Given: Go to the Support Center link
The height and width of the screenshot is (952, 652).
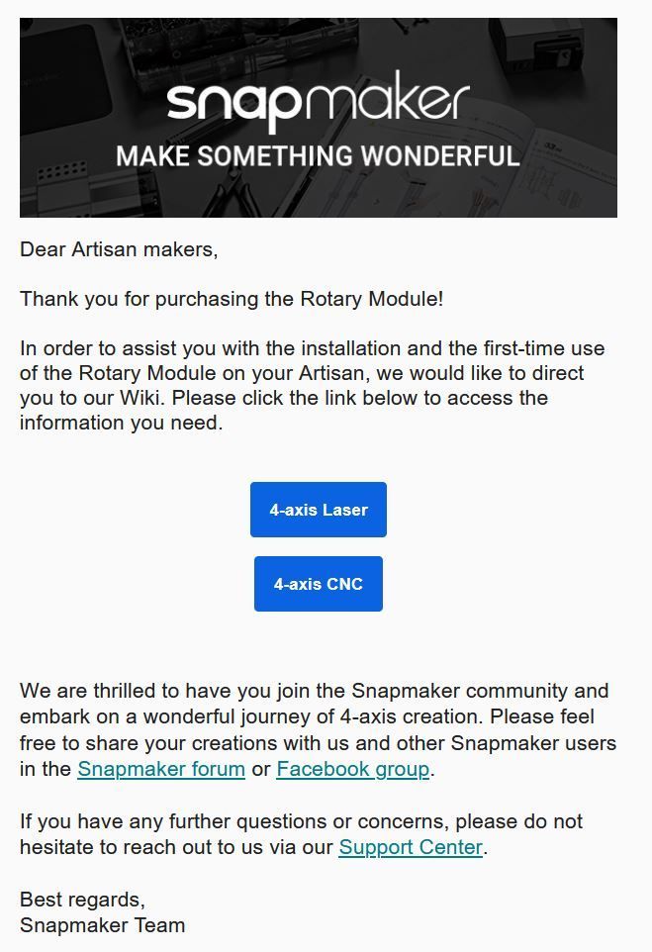Looking at the screenshot, I should pos(411,847).
